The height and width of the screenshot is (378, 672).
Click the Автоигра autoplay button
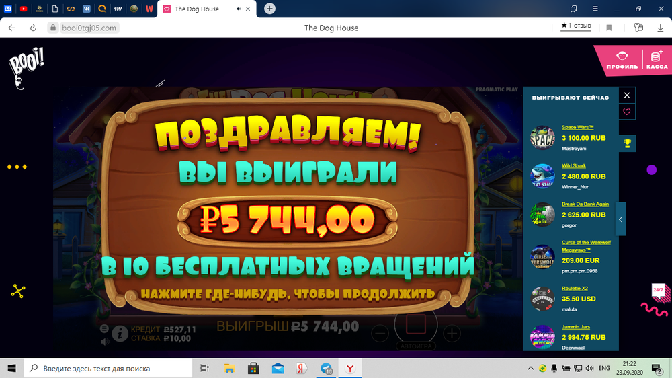[416, 346]
